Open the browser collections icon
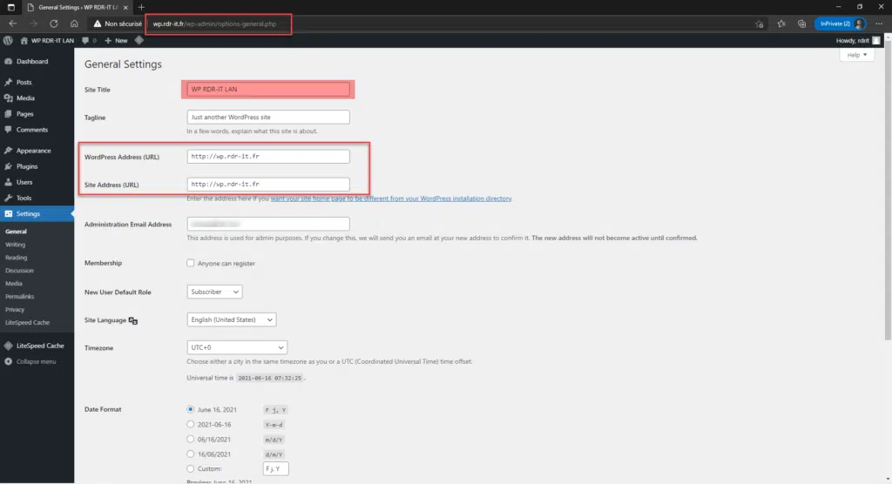 (x=801, y=24)
